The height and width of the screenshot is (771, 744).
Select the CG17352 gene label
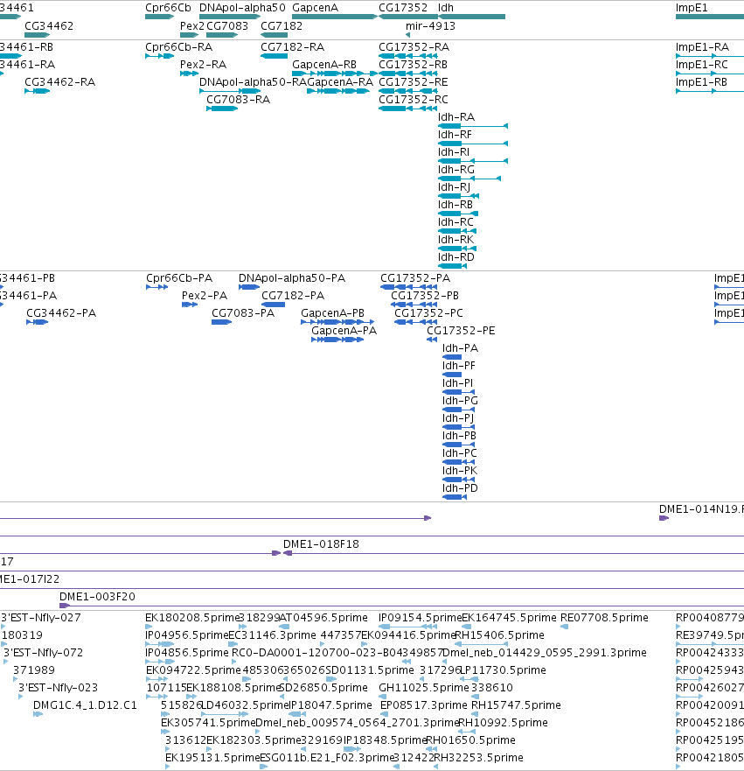403,8
